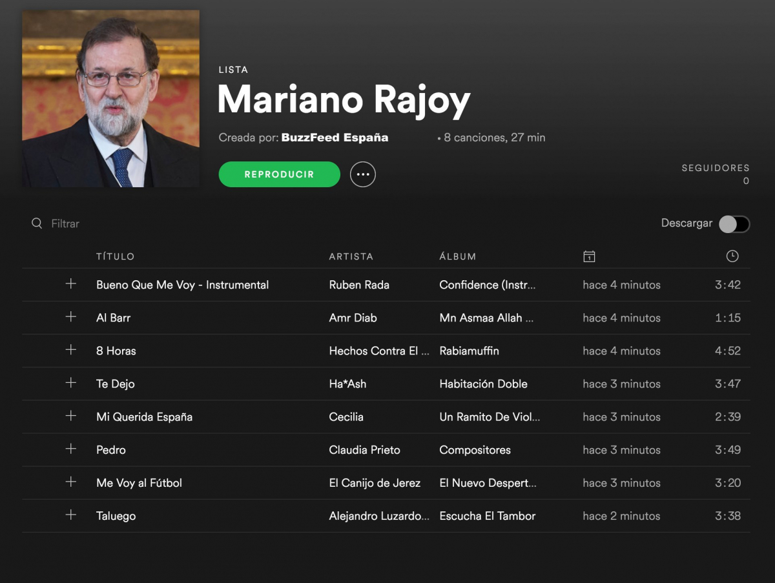The height and width of the screenshot is (583, 775).
Task: Enable the Descargar download toggle
Action: (x=734, y=224)
